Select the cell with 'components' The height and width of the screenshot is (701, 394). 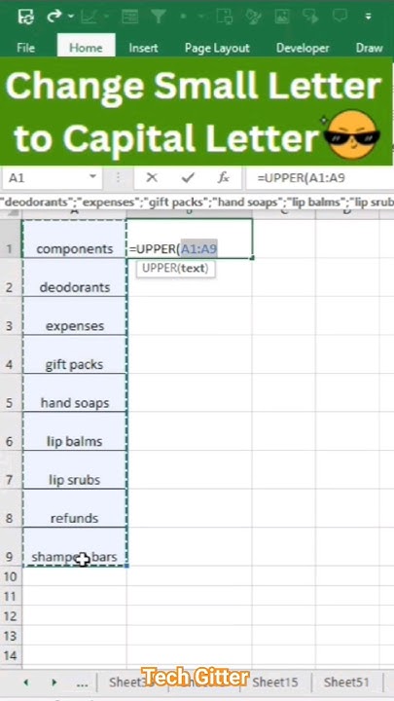point(75,239)
